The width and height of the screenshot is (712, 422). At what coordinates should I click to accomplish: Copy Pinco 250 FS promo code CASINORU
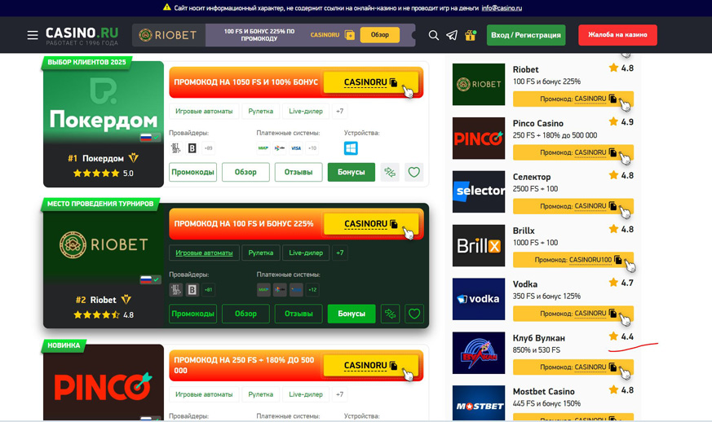[x=370, y=366]
